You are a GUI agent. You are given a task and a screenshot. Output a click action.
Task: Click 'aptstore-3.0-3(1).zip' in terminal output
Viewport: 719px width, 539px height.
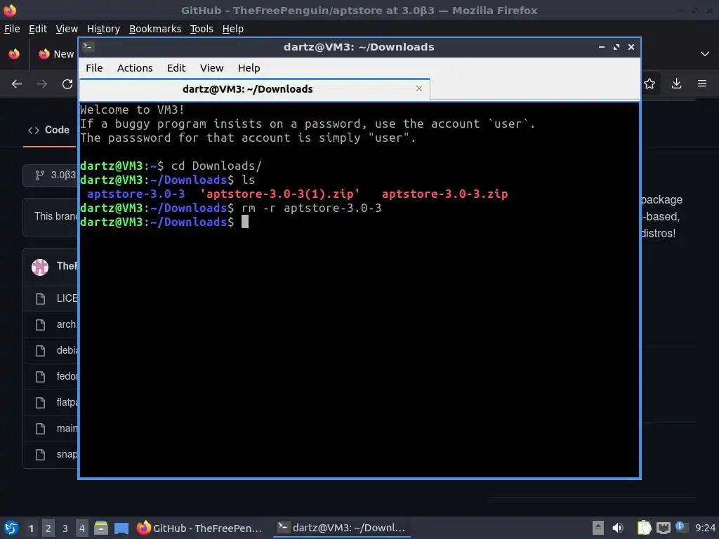pos(279,194)
